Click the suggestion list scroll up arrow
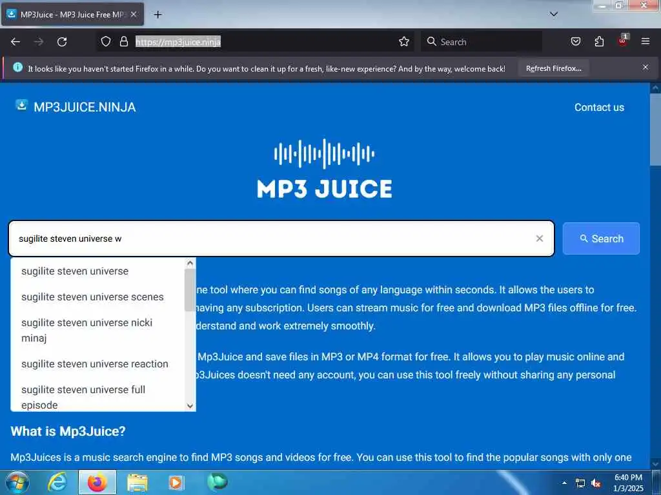The image size is (661, 495). [190, 264]
